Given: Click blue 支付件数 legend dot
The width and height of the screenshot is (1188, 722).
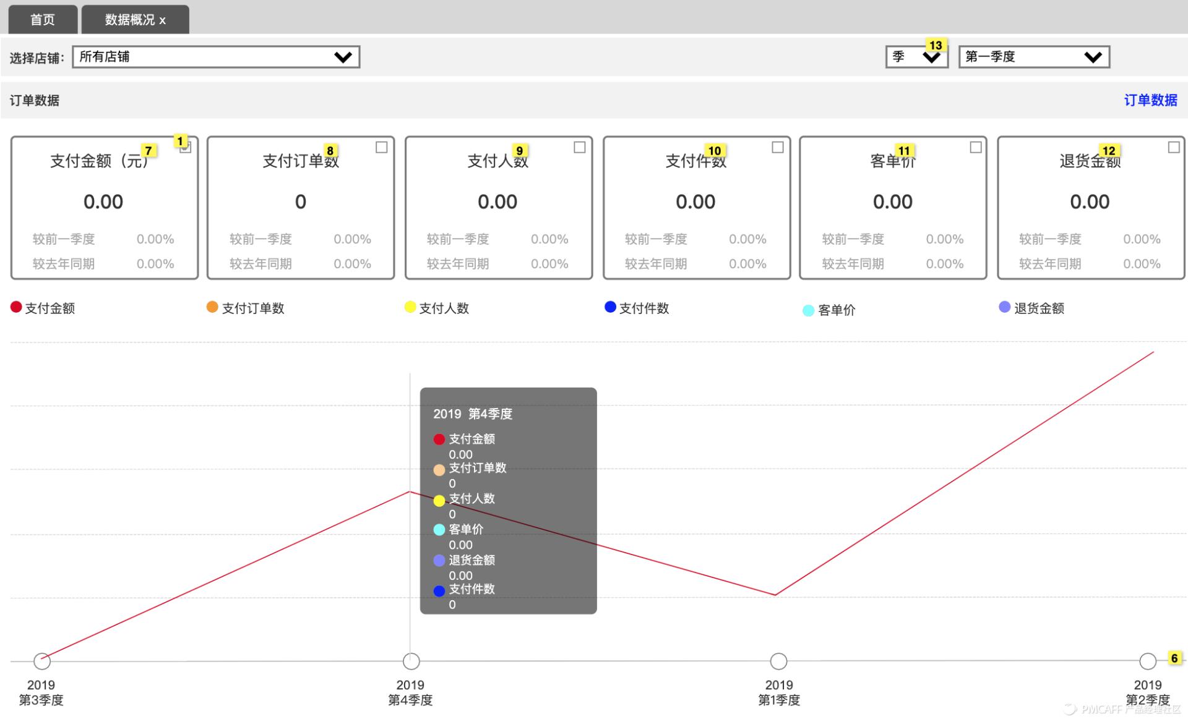Looking at the screenshot, I should (610, 307).
